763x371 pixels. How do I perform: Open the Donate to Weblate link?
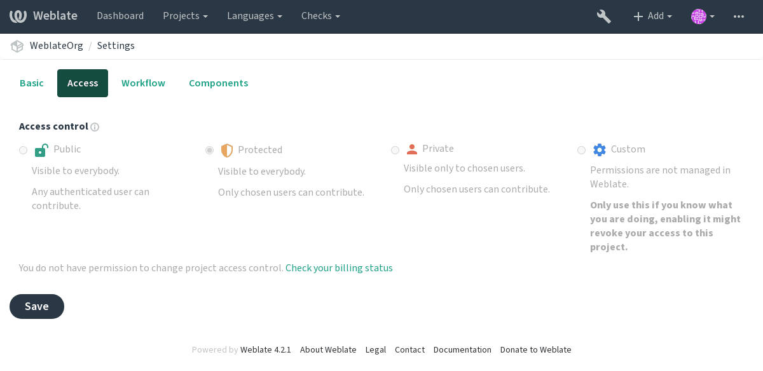pyautogui.click(x=536, y=350)
